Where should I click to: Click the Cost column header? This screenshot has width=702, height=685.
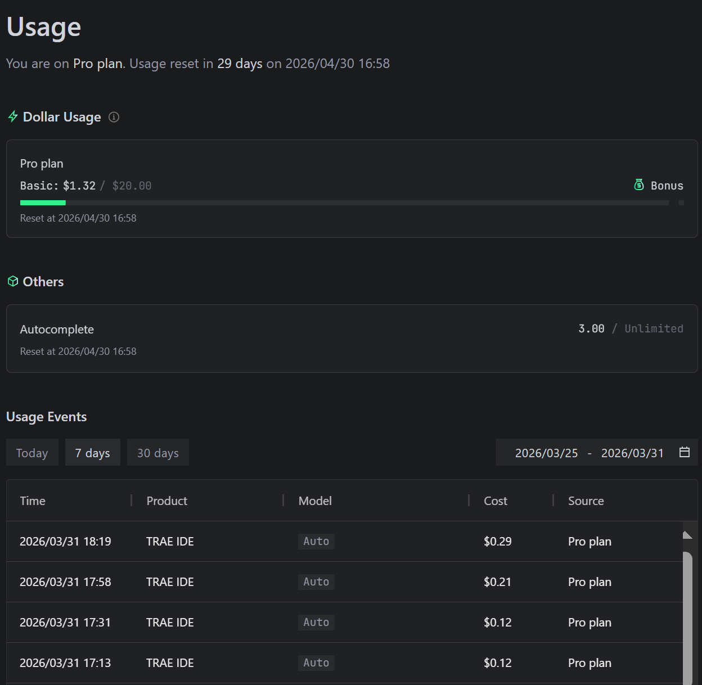(495, 501)
